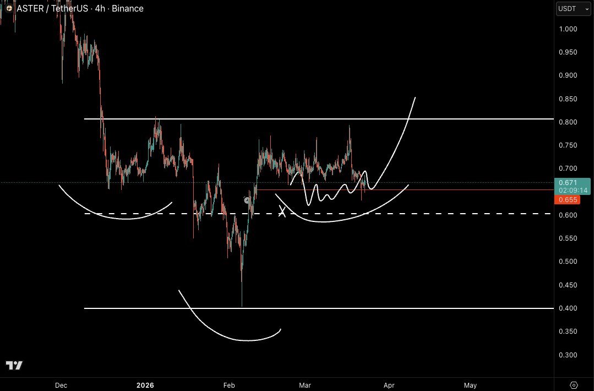Viewport: 594px width, 391px height.
Task: Select the current price label 0.671
Action: [568, 183]
